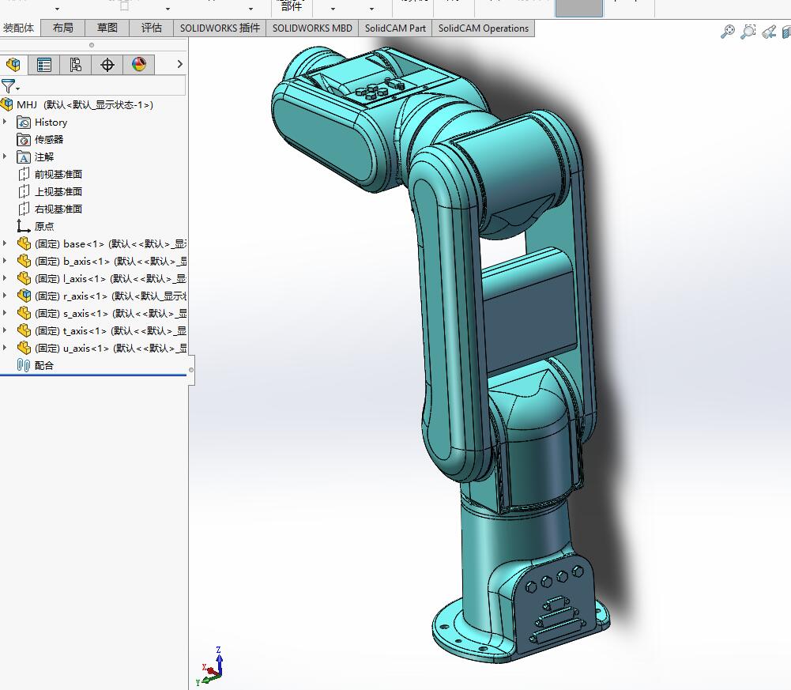The height and width of the screenshot is (690, 791).
Task: Click the panel collapse handle beside 配合
Action: (191, 370)
